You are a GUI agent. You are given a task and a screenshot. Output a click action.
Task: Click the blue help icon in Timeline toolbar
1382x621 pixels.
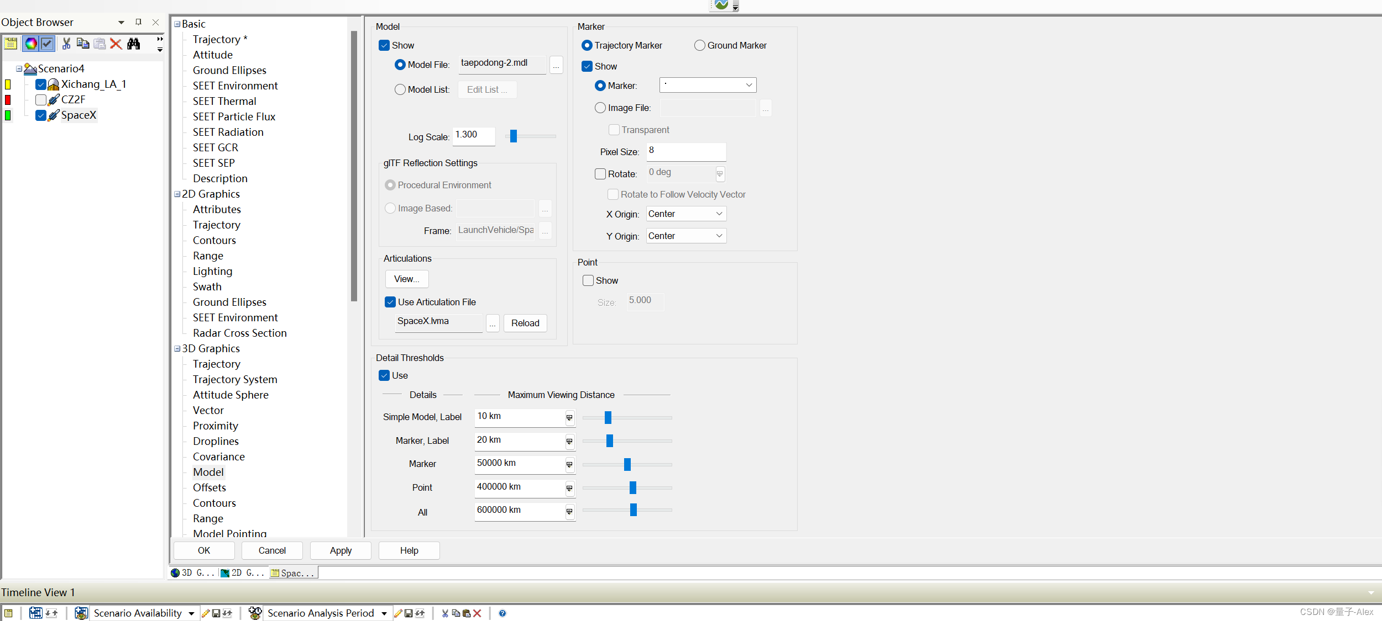pyautogui.click(x=502, y=613)
